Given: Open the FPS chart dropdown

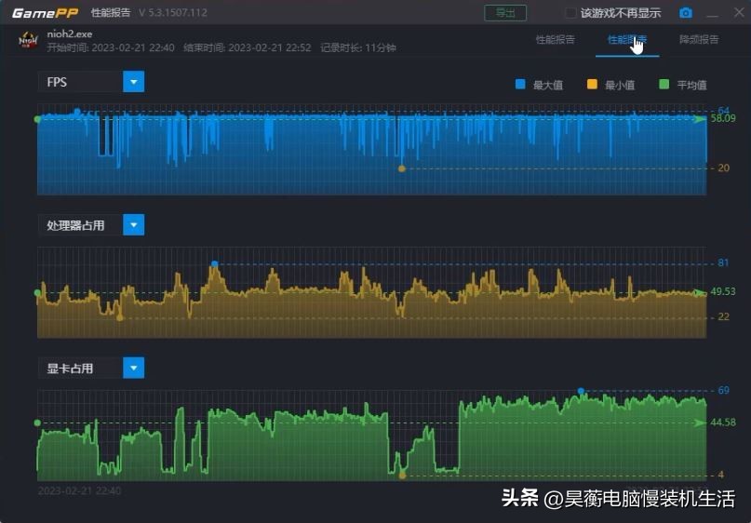Looking at the screenshot, I should click(134, 82).
